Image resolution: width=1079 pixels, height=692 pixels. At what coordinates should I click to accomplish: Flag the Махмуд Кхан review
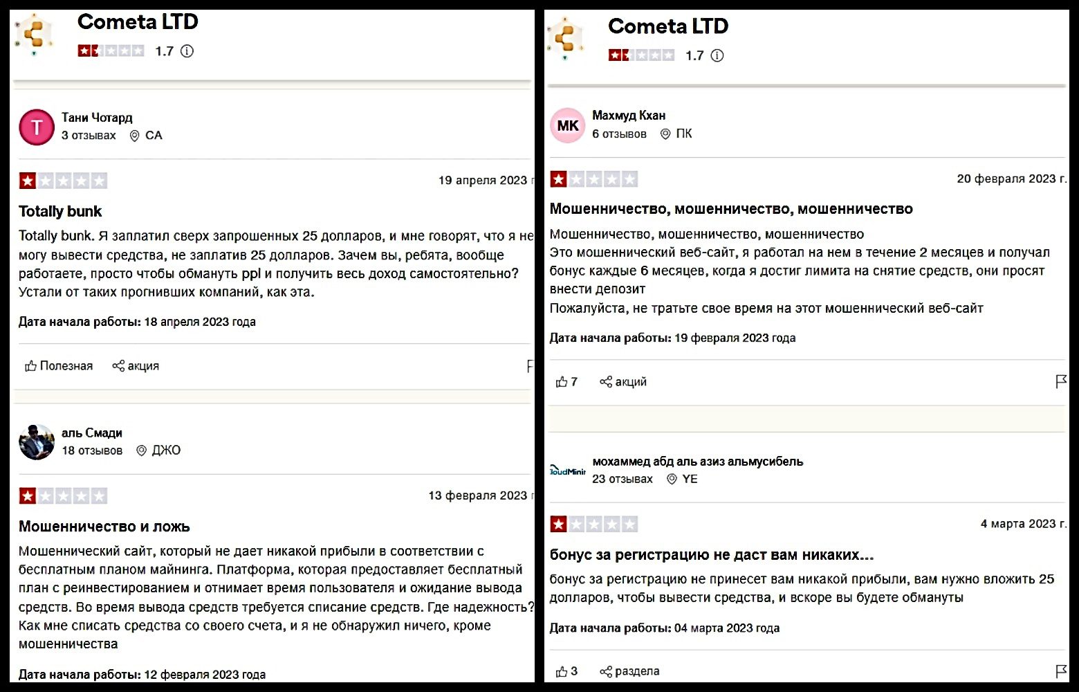tap(1061, 381)
